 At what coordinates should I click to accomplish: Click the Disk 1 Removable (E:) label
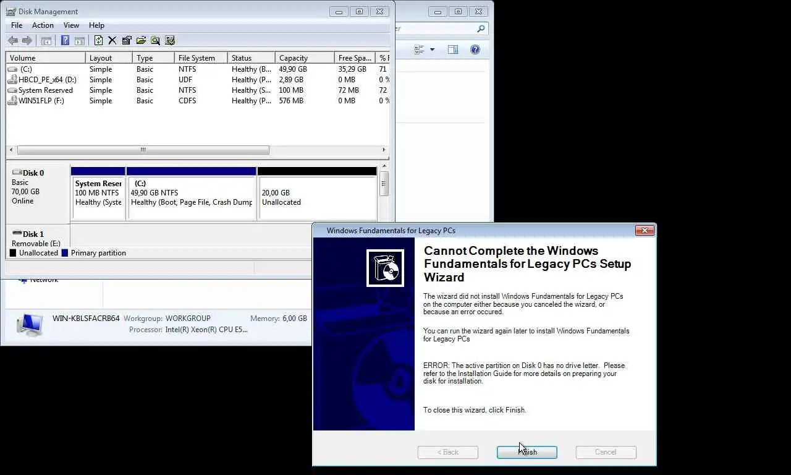tap(36, 239)
